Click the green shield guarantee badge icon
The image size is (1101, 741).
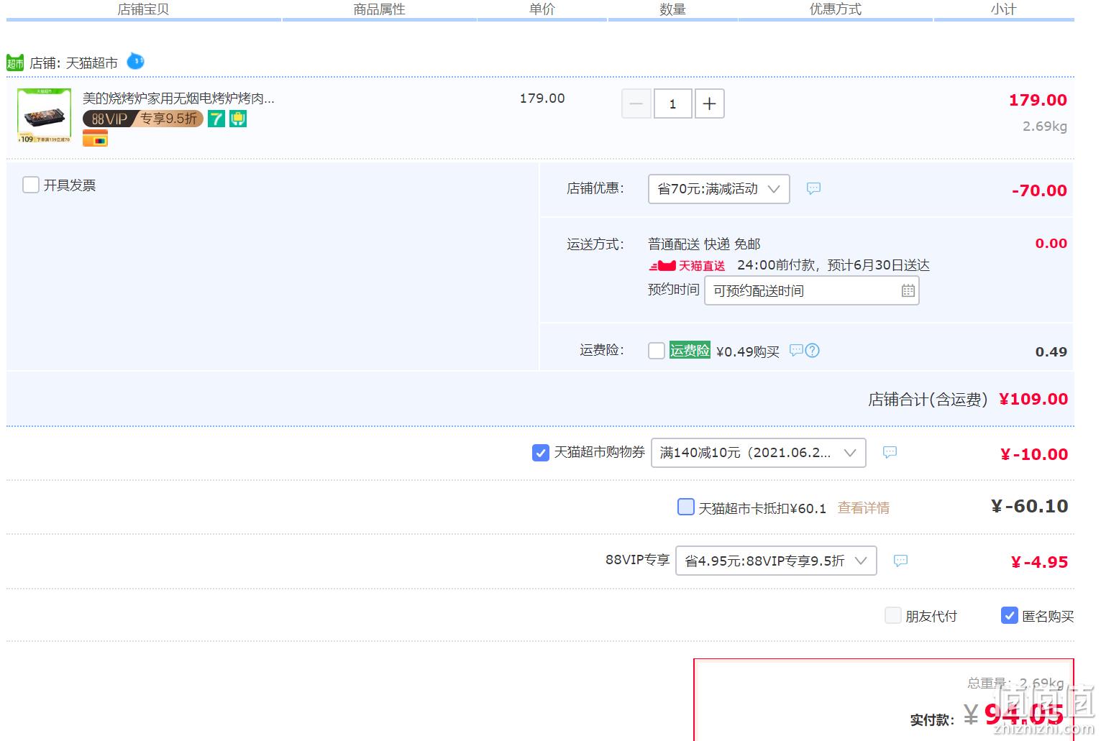click(238, 119)
